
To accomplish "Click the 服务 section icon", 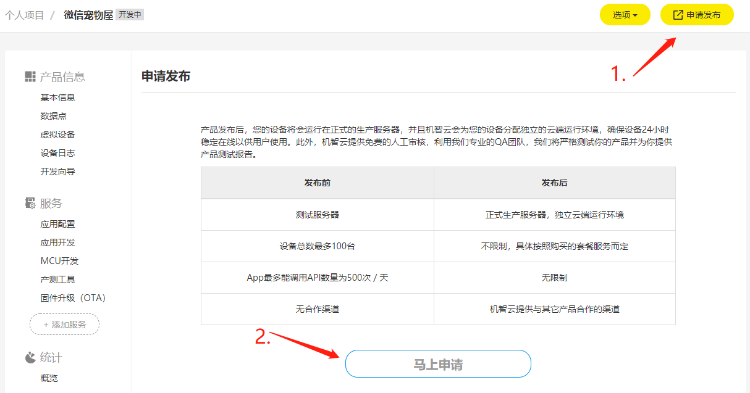I will tap(29, 202).
